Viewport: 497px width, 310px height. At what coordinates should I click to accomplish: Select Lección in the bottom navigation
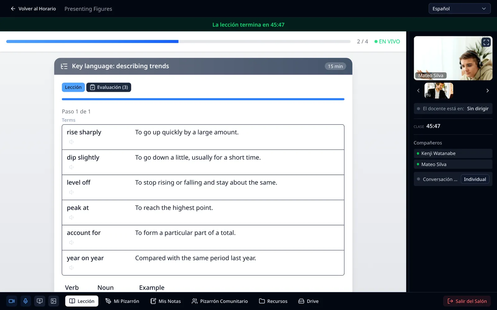tap(82, 301)
